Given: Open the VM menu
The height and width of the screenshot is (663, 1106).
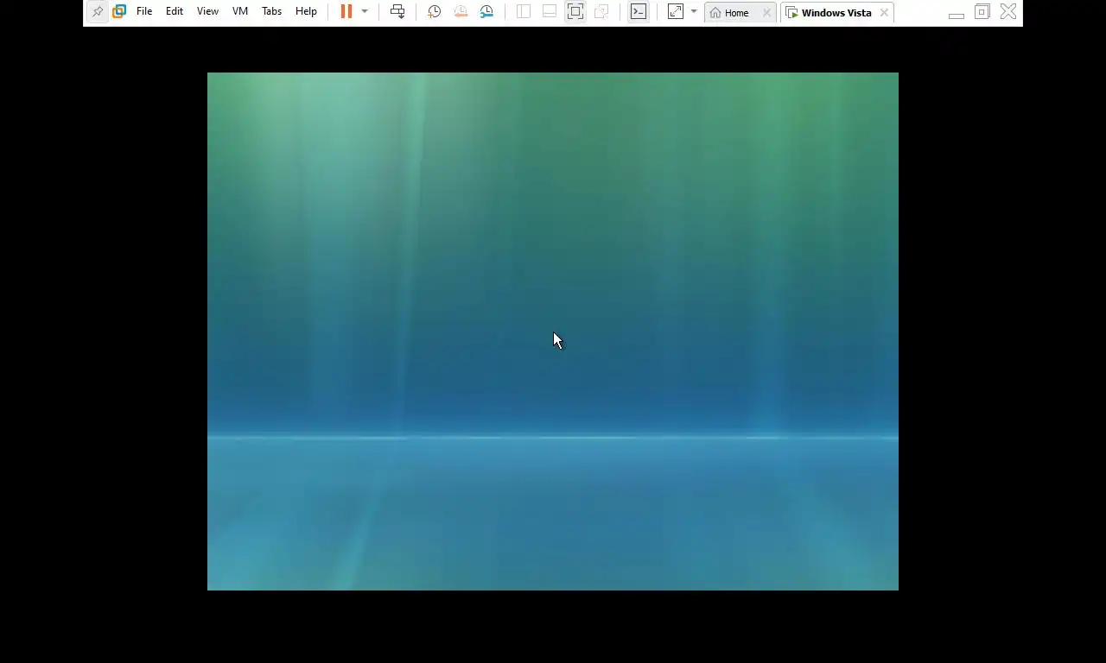Looking at the screenshot, I should click(240, 12).
